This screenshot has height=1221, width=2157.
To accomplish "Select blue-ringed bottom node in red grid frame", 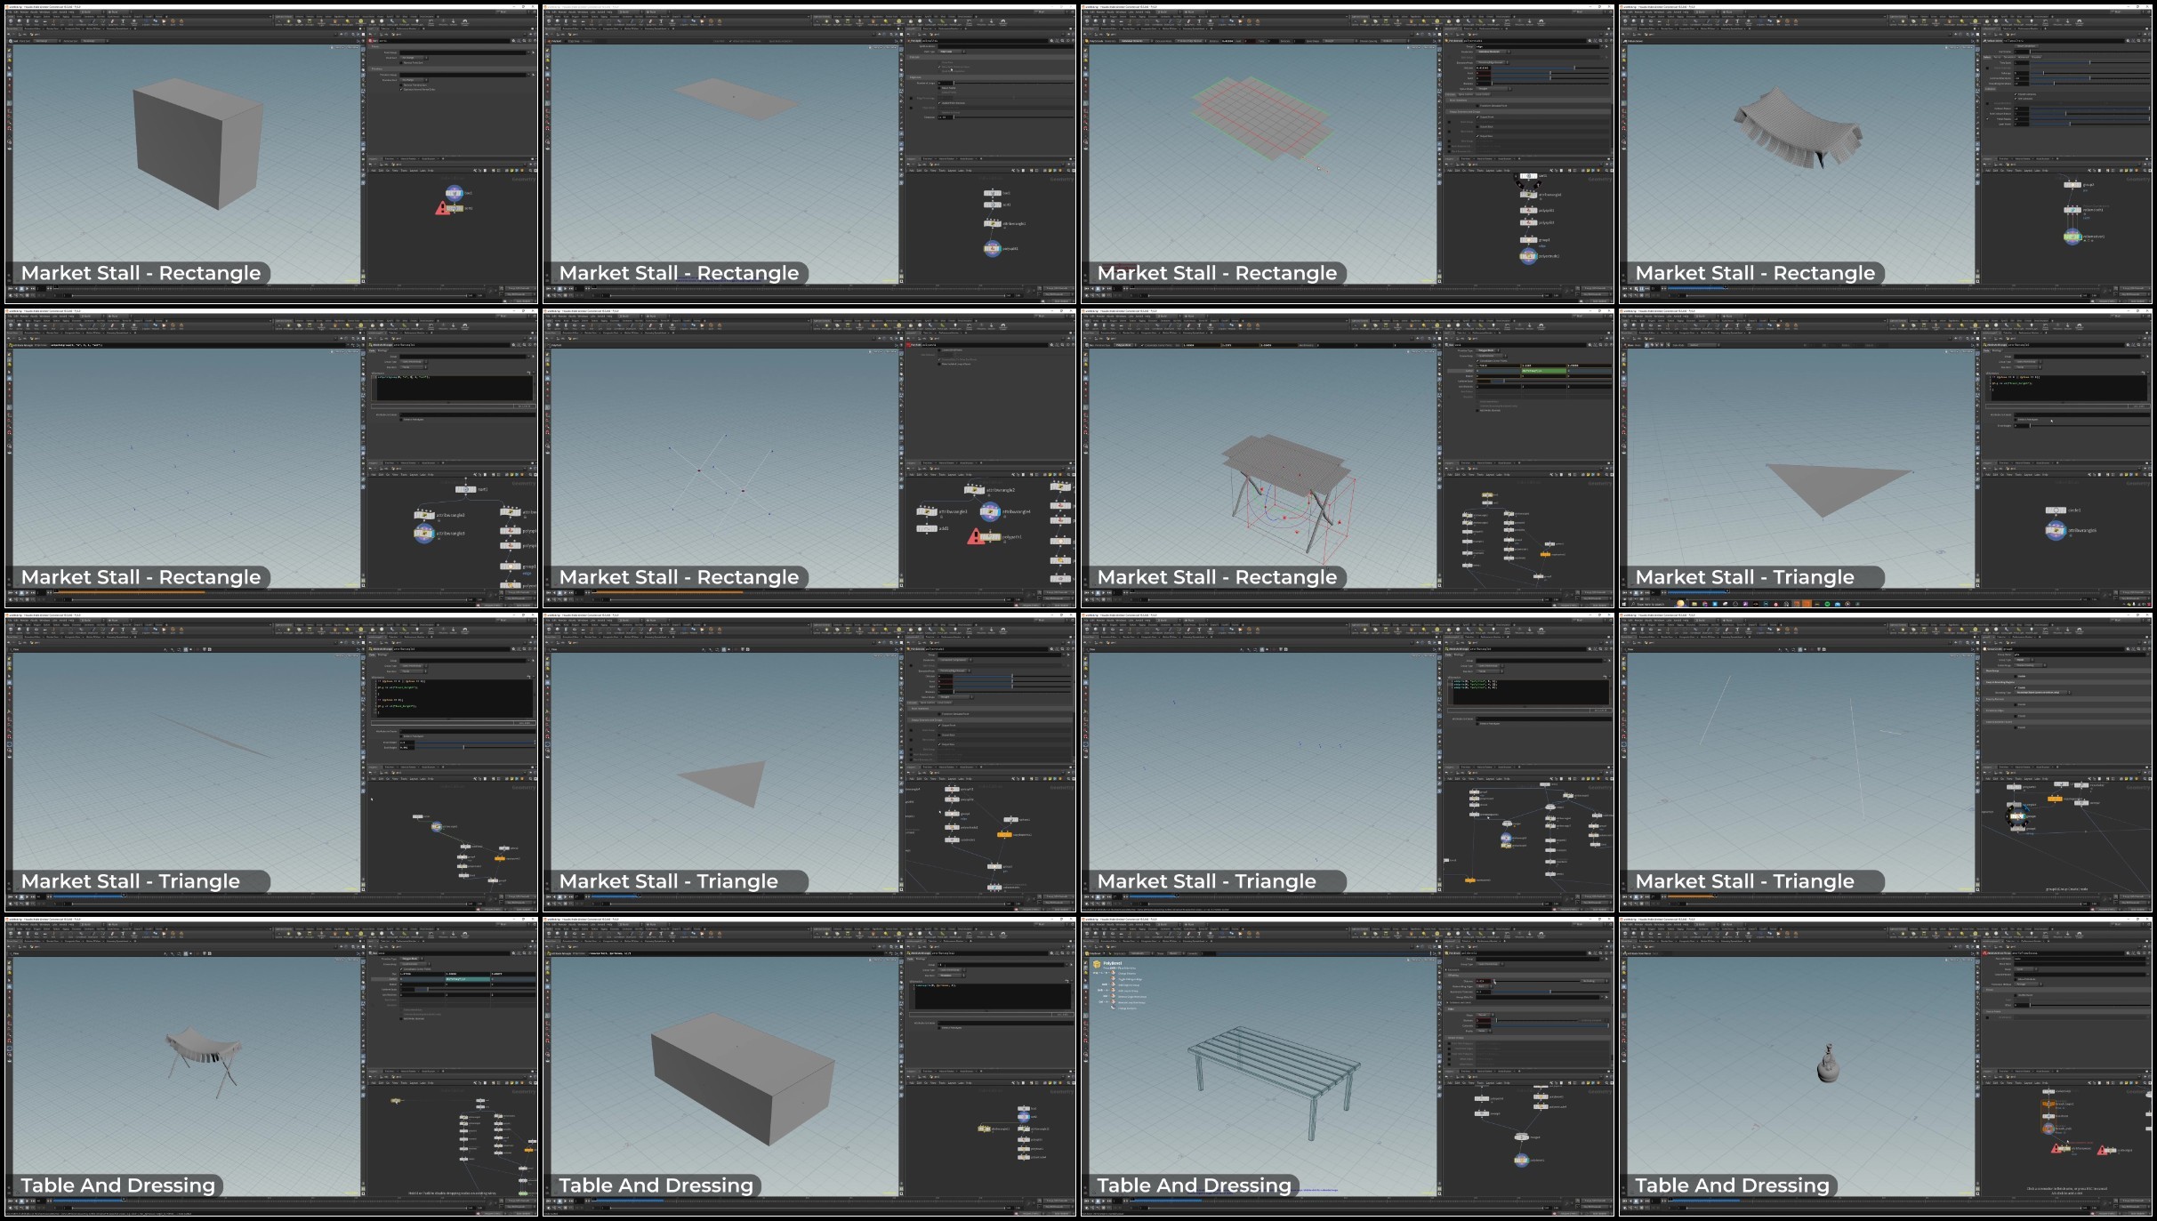I will (1528, 256).
